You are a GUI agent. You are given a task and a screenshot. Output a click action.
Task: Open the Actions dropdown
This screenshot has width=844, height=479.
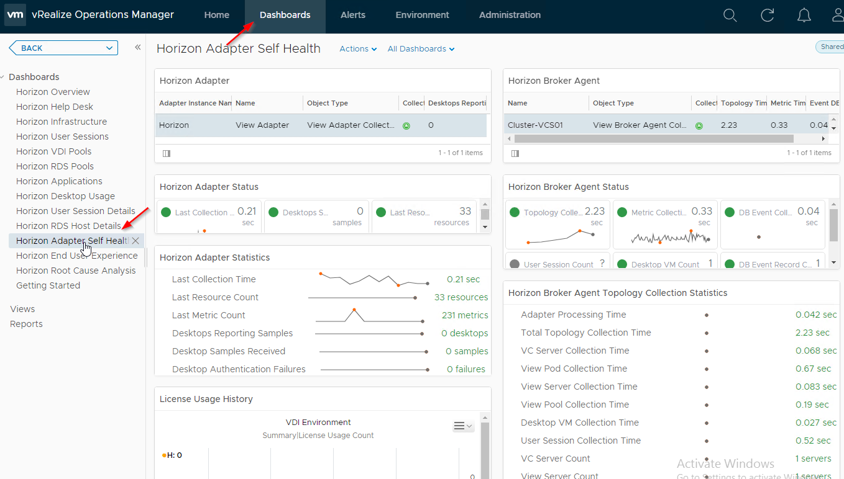(x=358, y=48)
